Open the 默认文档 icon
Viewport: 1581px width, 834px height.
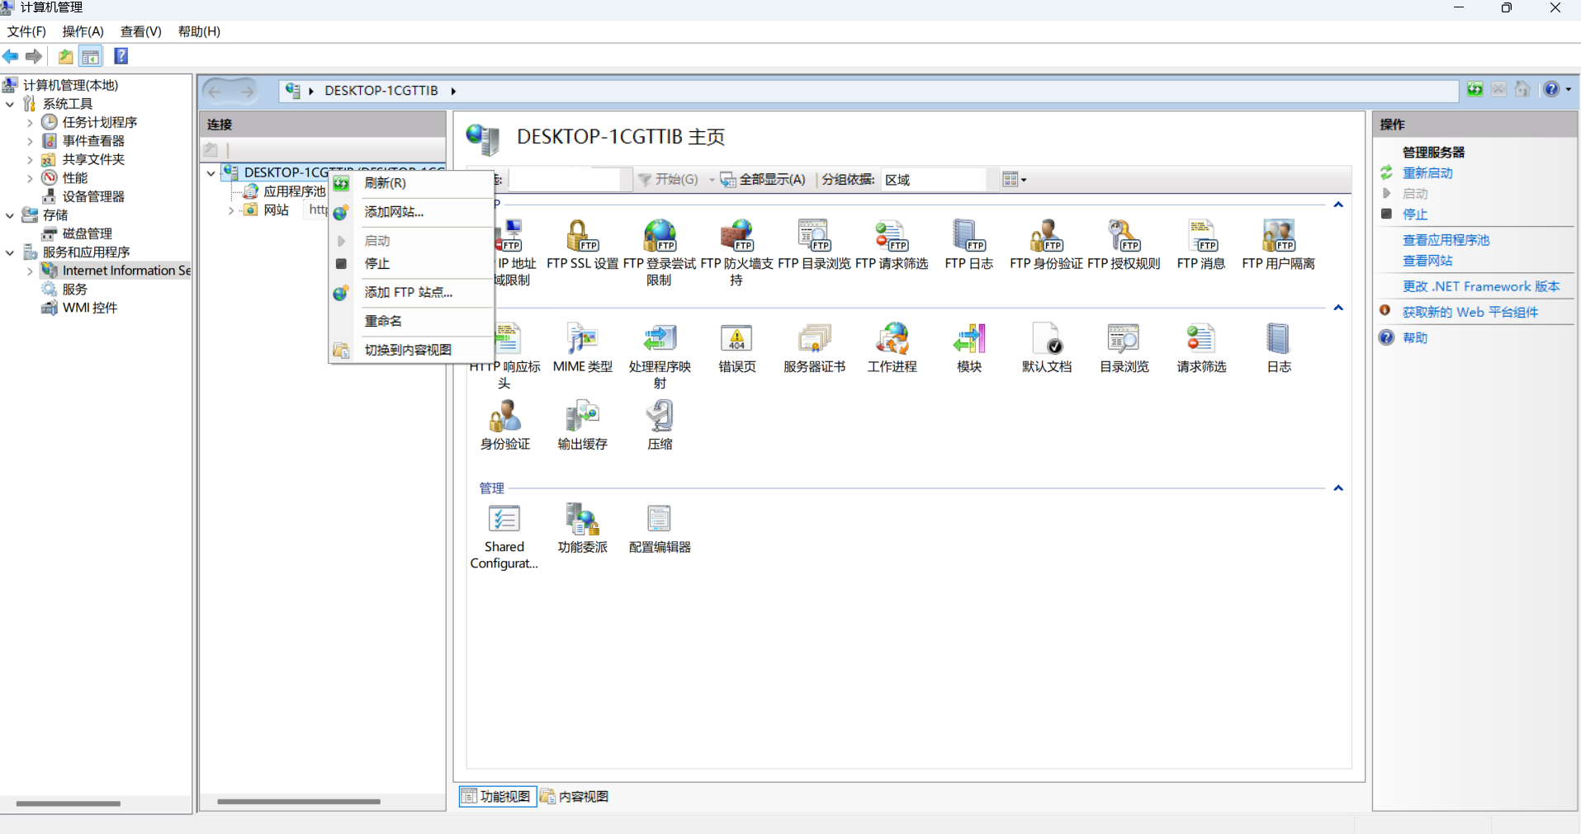(1046, 348)
